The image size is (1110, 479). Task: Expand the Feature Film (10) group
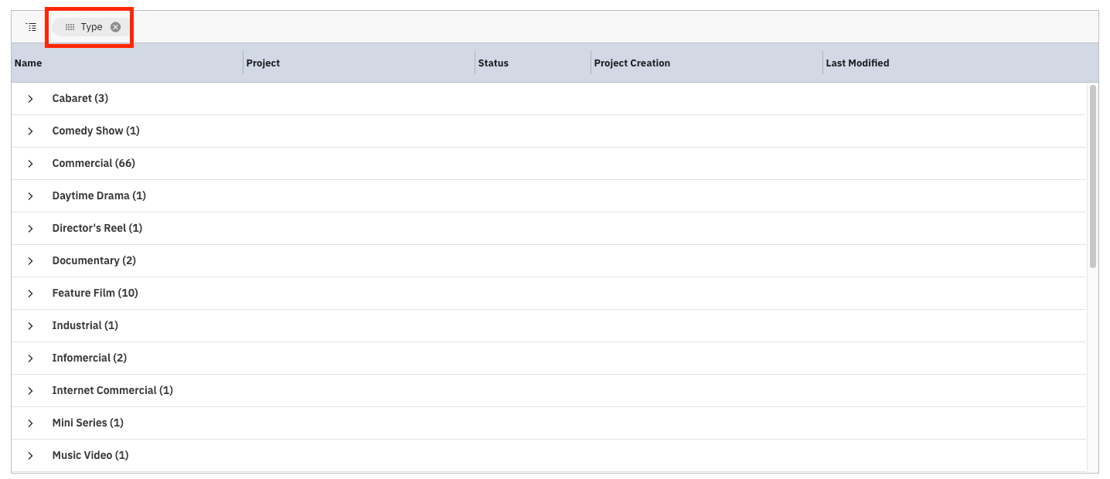point(30,293)
